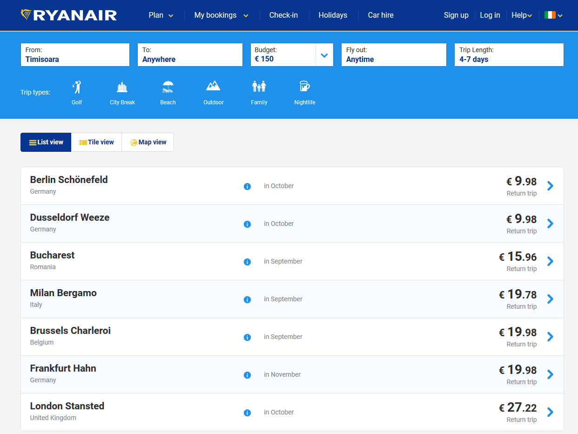Select the Golf trip type icon

(77, 87)
